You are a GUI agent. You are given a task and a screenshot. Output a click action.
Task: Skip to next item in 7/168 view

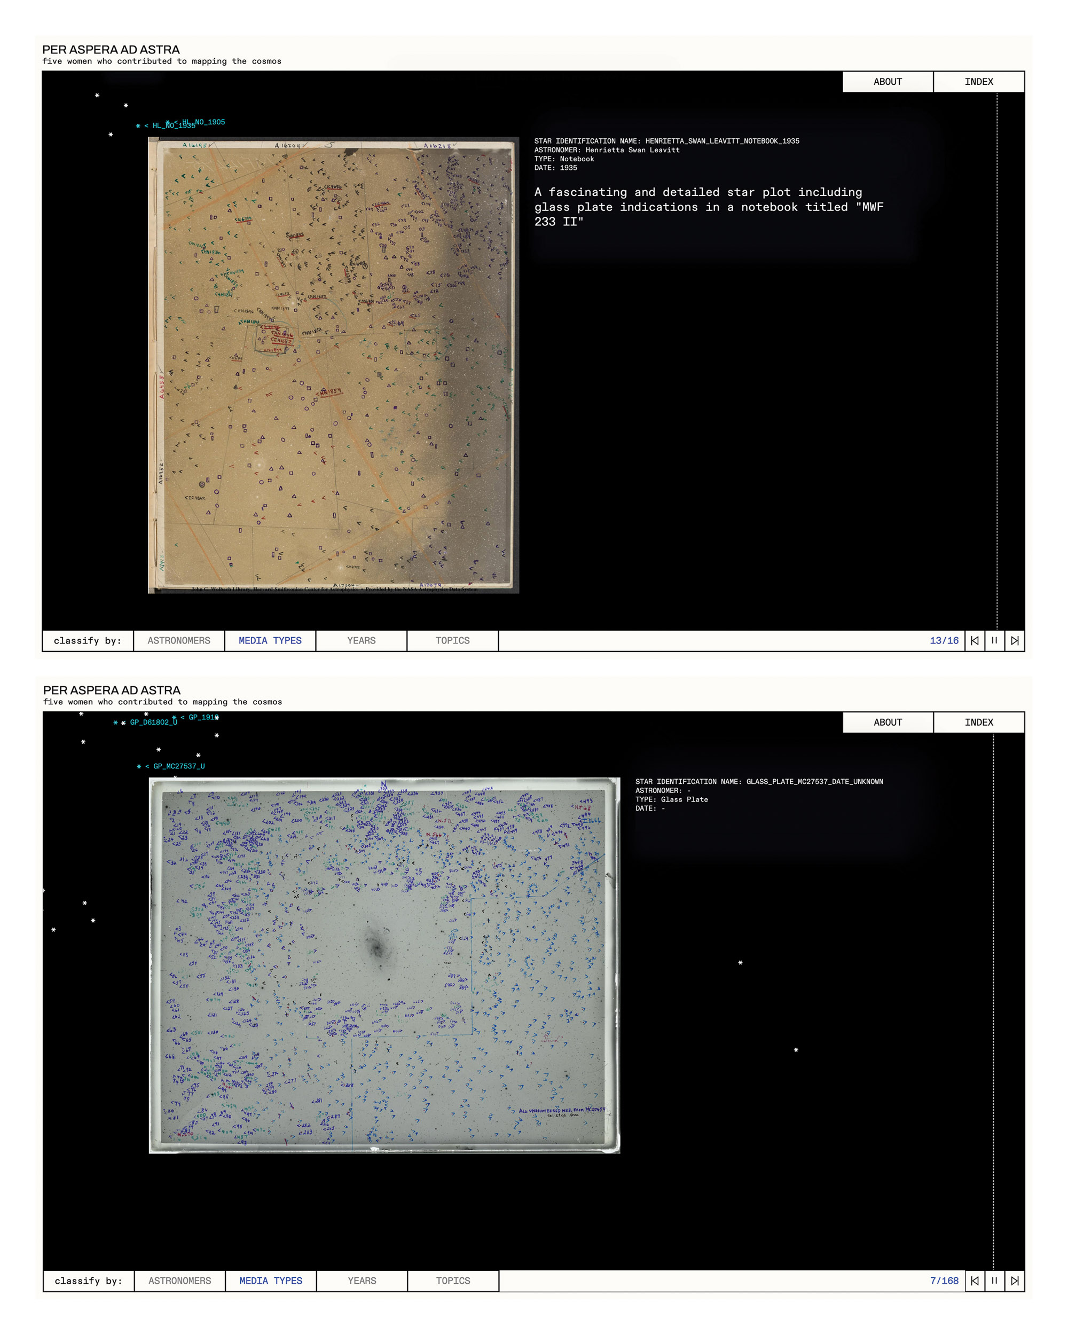1014,1281
